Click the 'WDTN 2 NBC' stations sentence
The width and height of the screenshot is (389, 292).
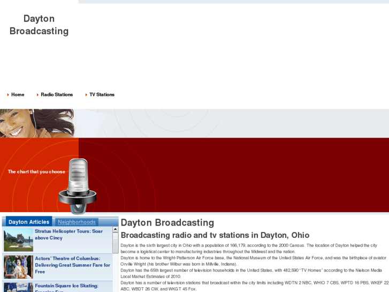coord(255,286)
